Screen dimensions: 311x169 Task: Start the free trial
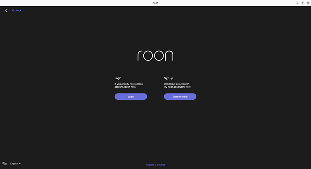(180, 97)
